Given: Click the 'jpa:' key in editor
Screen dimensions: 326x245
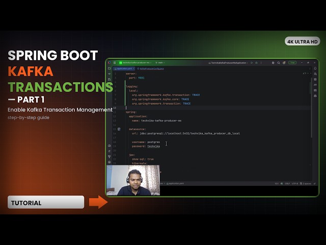Looking at the screenshot, I should point(132,155).
